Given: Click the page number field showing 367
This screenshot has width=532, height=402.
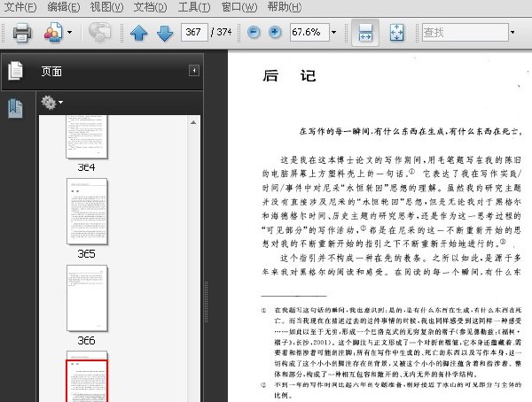Looking at the screenshot, I should click(194, 32).
